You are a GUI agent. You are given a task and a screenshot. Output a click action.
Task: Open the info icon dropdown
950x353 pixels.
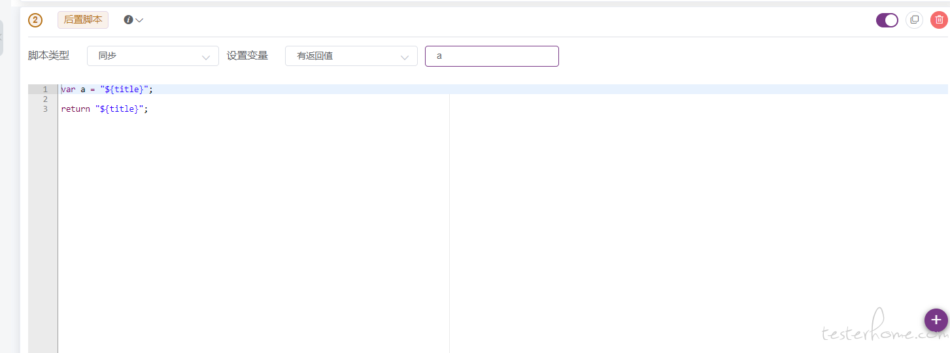tap(128, 20)
